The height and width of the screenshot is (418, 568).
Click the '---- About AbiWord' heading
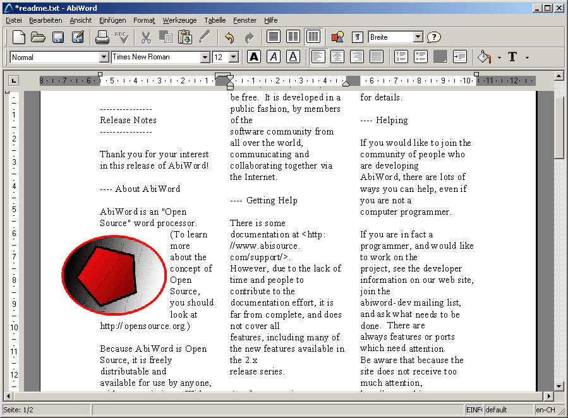point(140,189)
